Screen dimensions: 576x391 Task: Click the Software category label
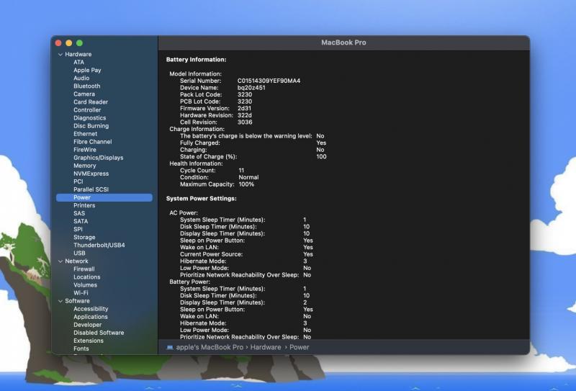[x=77, y=301]
